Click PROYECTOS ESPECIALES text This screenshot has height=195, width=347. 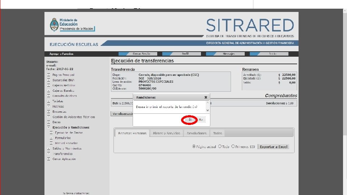point(156,82)
